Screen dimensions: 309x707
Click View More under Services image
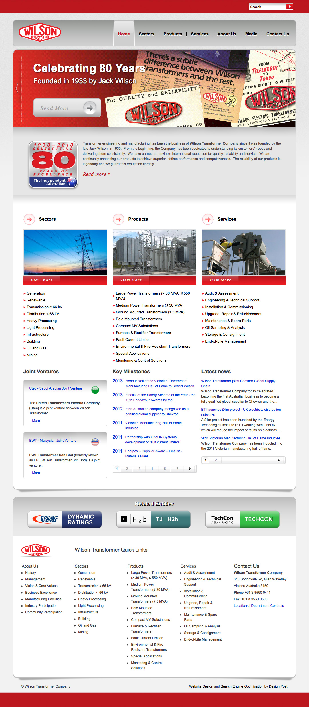pyautogui.click(x=220, y=280)
